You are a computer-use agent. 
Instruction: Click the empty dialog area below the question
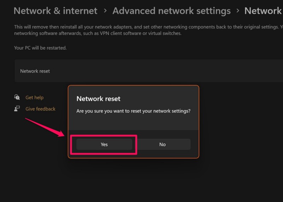click(x=133, y=124)
